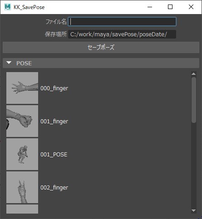Click the crouching figure 001_POSE thumbnail
Viewport: 202px width, 219px height.
(22, 154)
